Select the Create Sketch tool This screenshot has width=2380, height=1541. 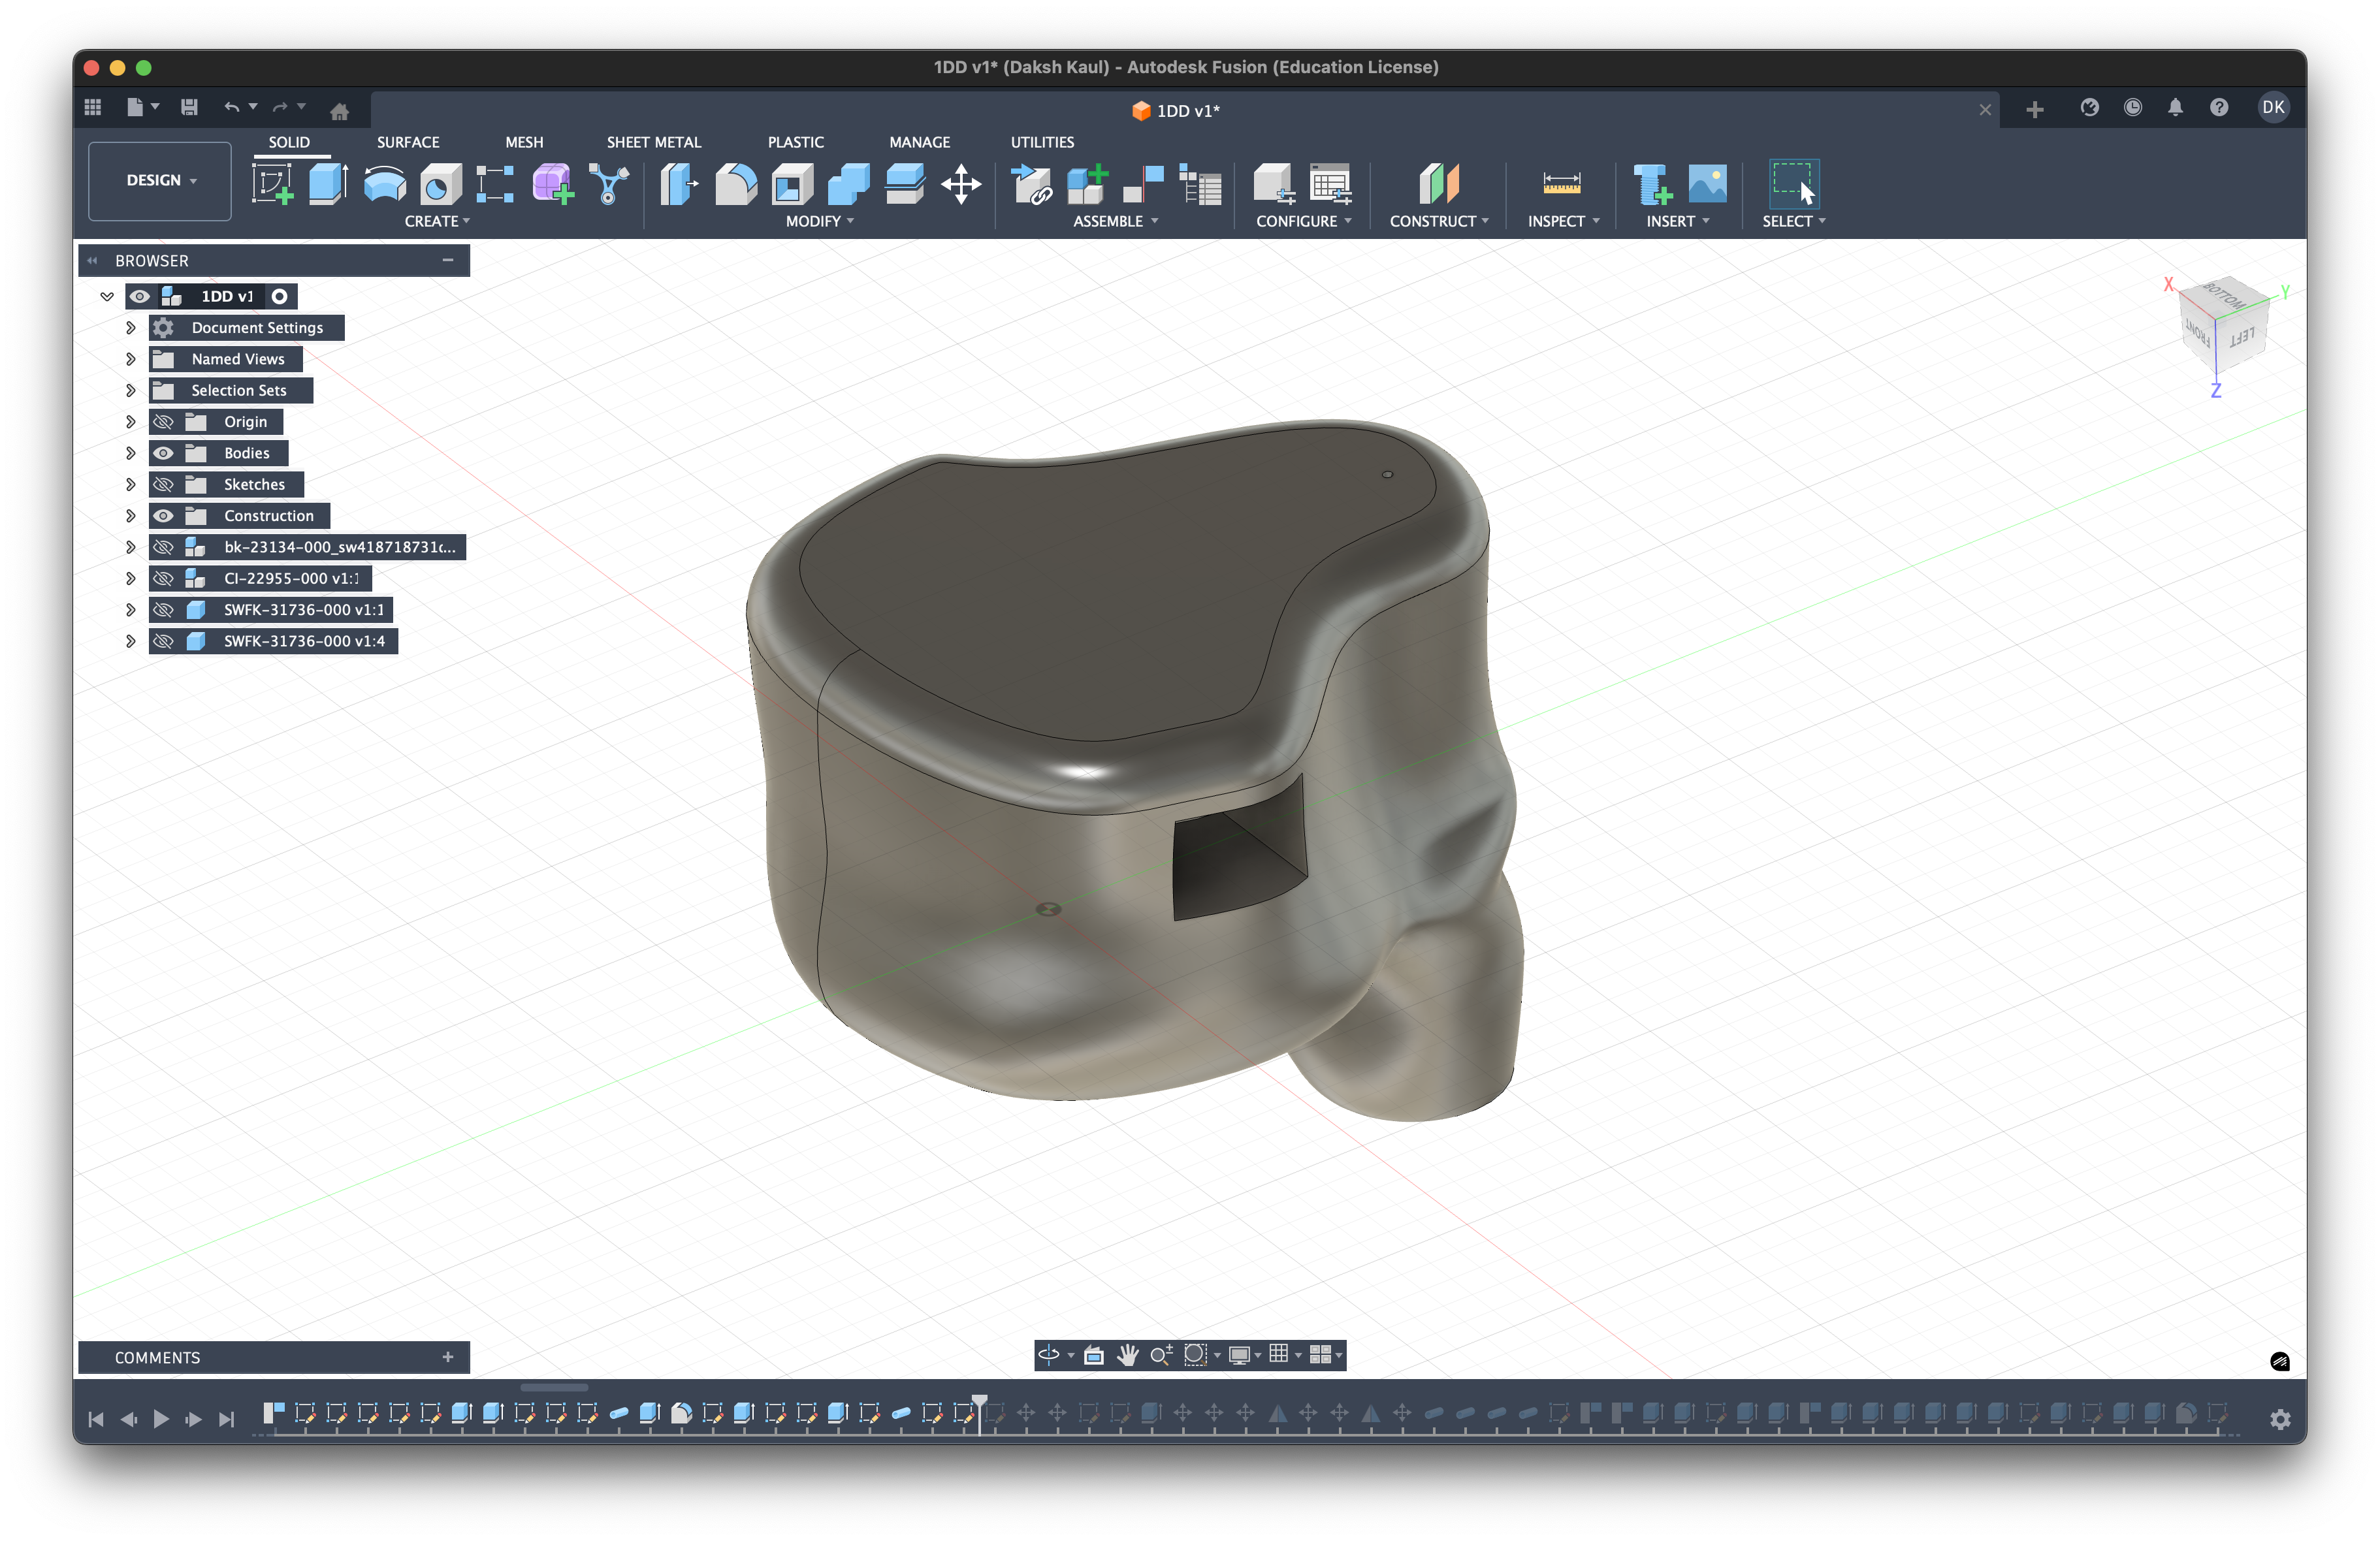[x=272, y=184]
